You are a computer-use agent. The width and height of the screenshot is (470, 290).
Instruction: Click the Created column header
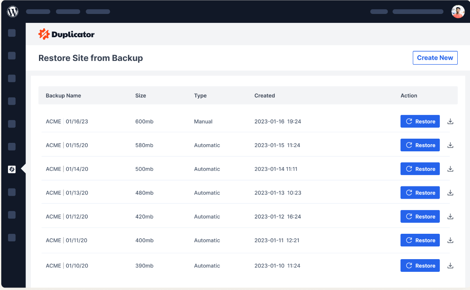click(264, 96)
